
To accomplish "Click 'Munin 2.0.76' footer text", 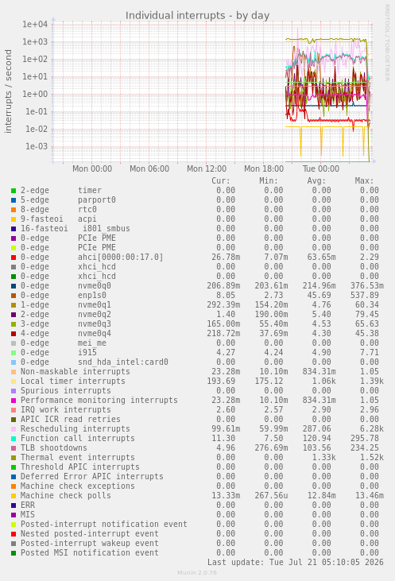I will (197, 573).
